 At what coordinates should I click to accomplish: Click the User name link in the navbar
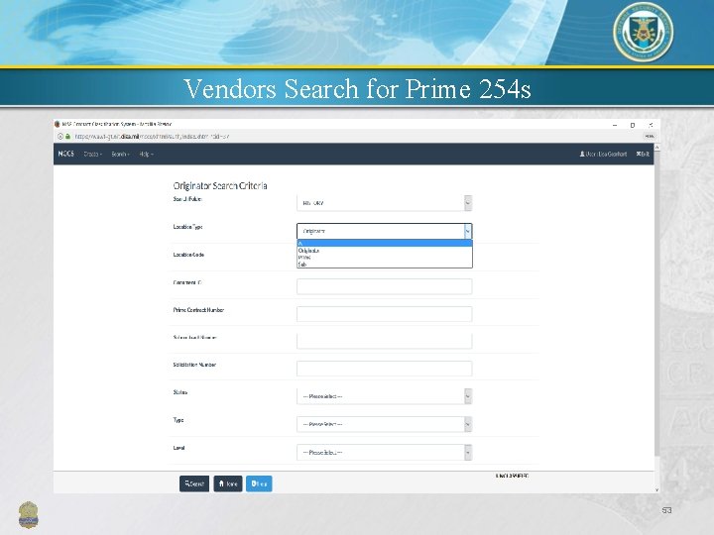pos(603,155)
